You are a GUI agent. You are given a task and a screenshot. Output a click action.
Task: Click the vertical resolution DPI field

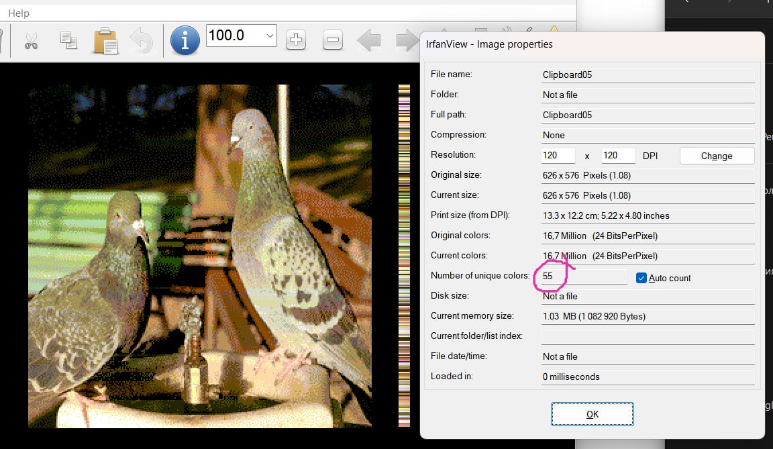point(618,156)
